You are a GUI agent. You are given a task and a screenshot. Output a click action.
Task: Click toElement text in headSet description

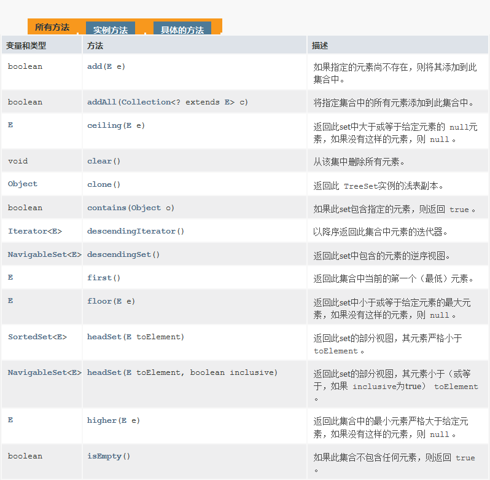(x=336, y=351)
